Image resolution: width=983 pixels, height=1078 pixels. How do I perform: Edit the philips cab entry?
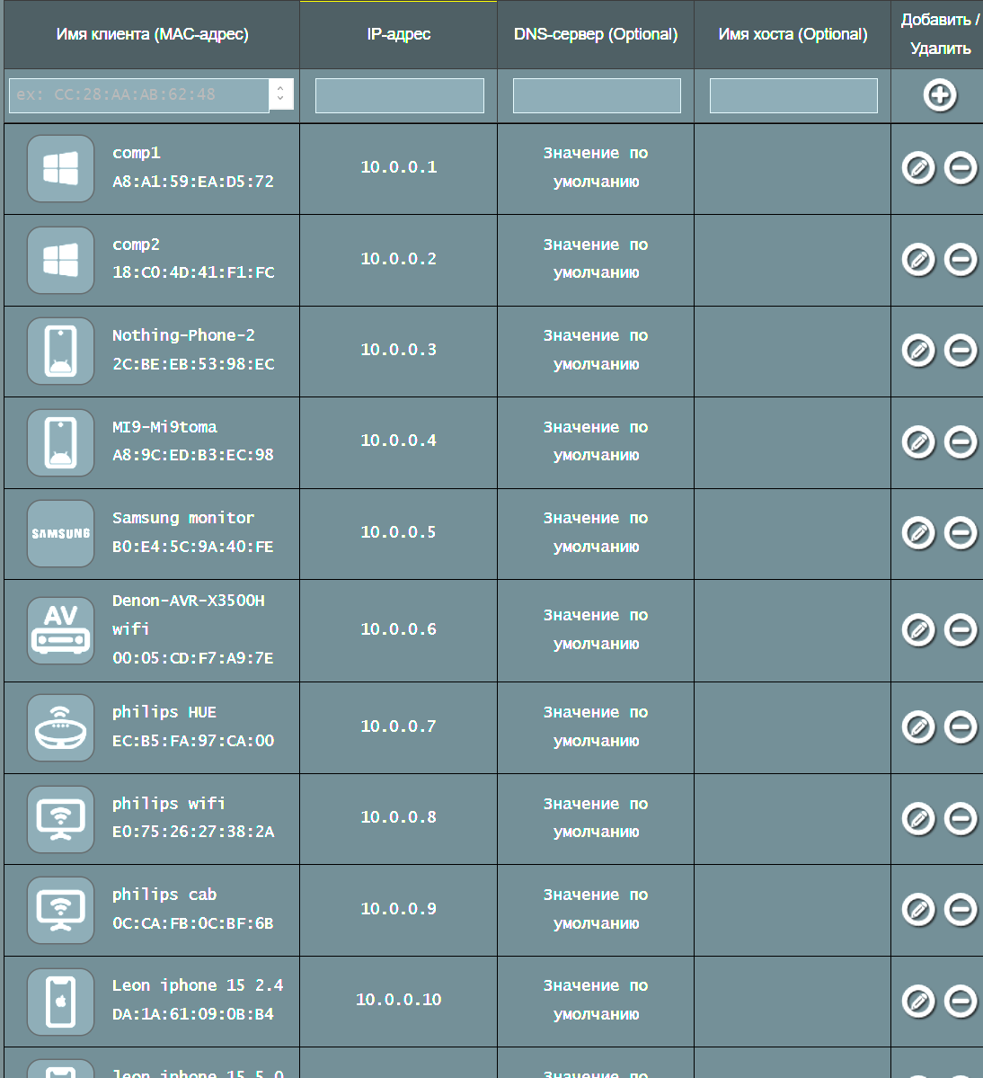point(918,910)
